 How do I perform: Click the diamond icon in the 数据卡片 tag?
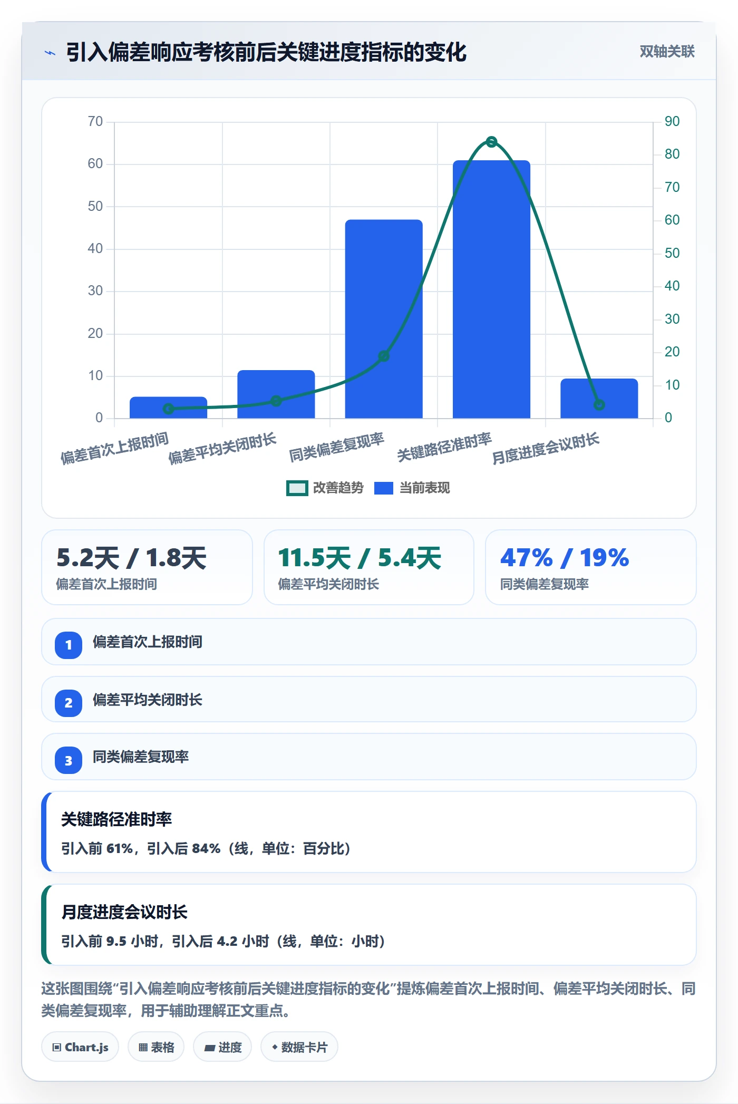275,1047
